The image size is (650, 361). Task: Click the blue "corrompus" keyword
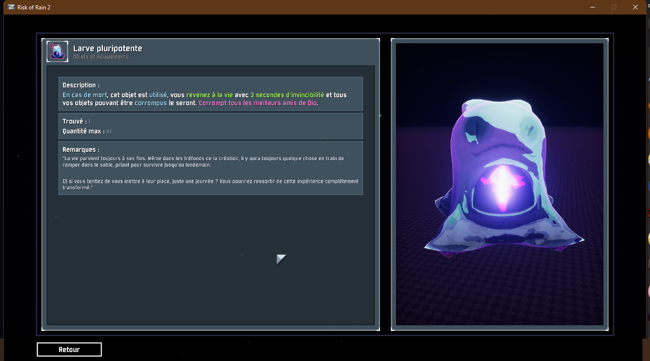click(151, 103)
